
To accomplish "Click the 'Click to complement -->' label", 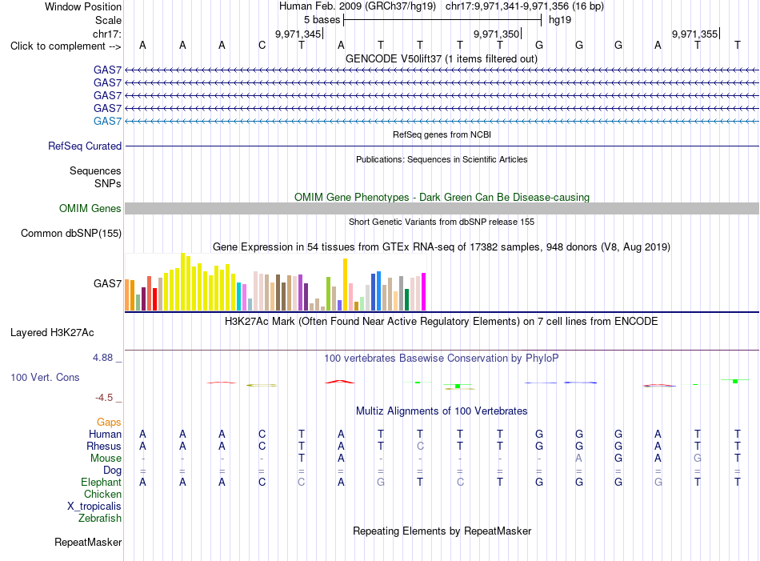I will click(66, 46).
